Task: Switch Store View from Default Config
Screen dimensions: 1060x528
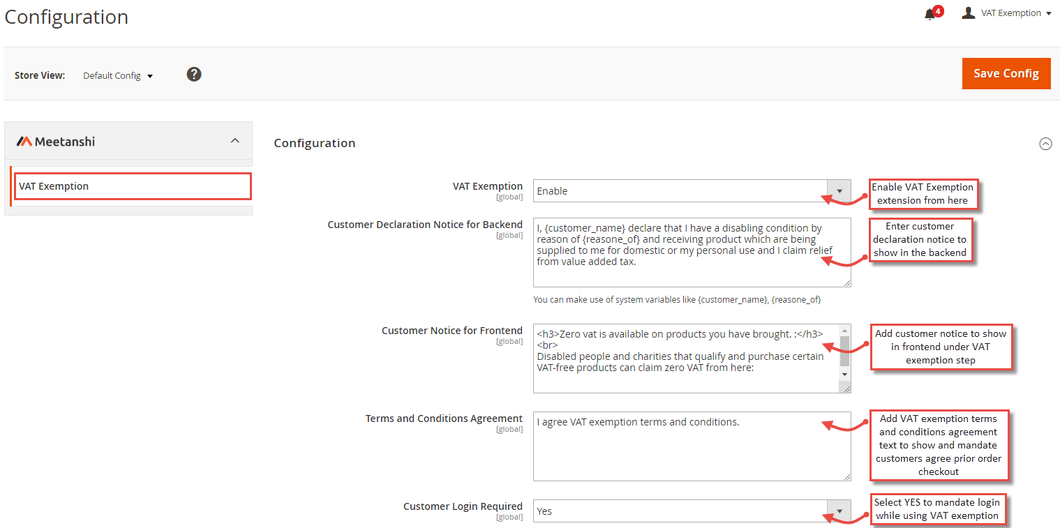Action: tap(117, 75)
